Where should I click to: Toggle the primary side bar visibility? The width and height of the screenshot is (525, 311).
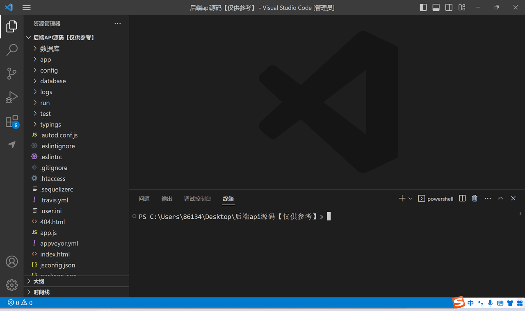[x=423, y=7]
